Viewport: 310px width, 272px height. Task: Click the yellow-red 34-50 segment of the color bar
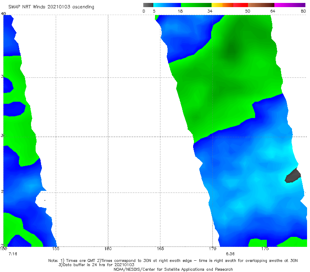coord(230,5)
